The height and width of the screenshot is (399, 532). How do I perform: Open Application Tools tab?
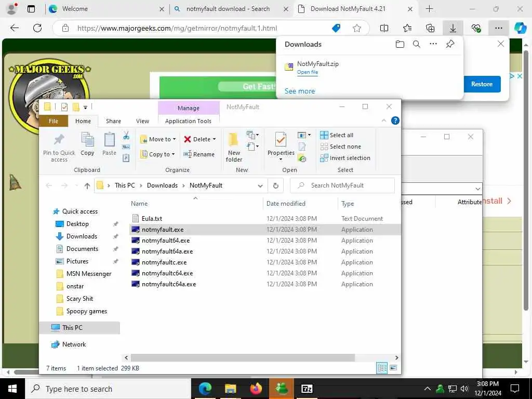tap(188, 121)
